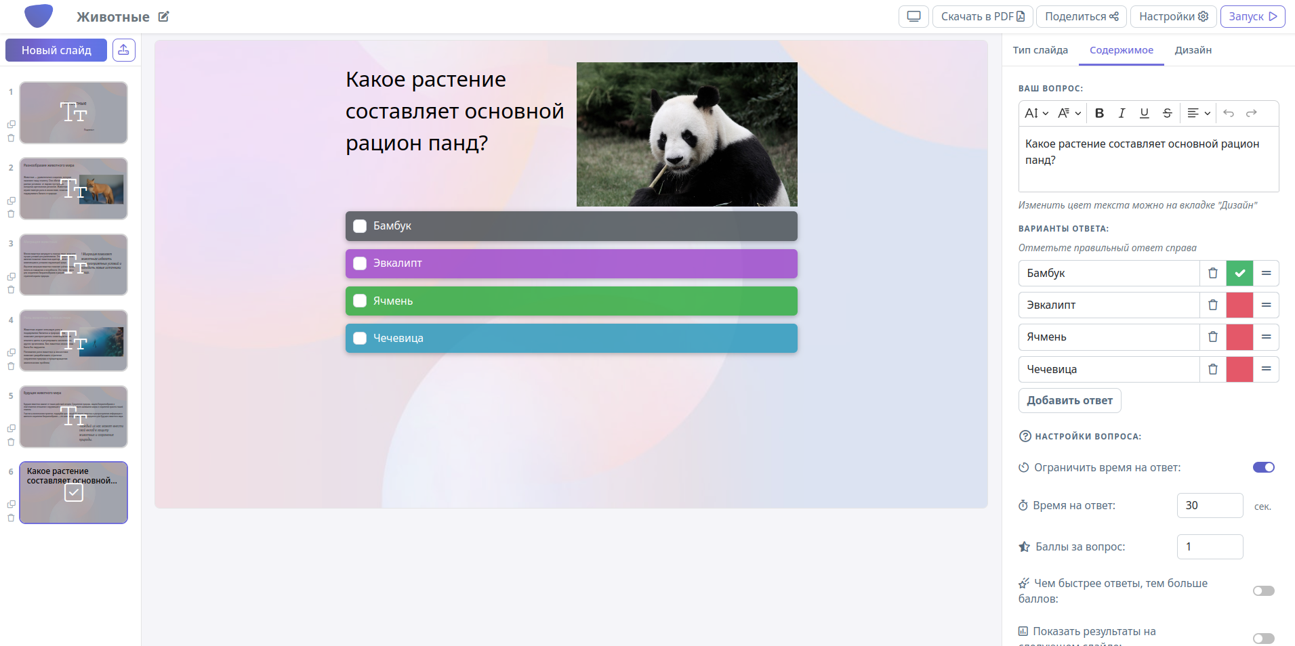Image resolution: width=1295 pixels, height=646 pixels.
Task: Duplicate slide 6 via copy icon
Action: click(x=11, y=504)
